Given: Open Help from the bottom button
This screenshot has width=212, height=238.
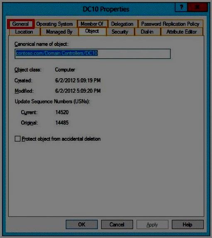Looking at the screenshot, I should (188, 224).
